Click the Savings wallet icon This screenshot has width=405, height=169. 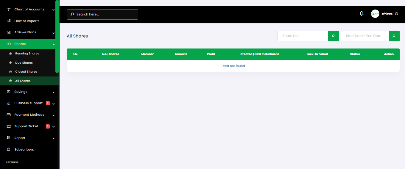point(9,92)
